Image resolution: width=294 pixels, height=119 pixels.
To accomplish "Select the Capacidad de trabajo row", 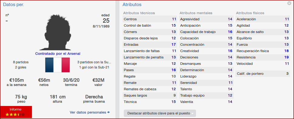I will click(206, 32).
